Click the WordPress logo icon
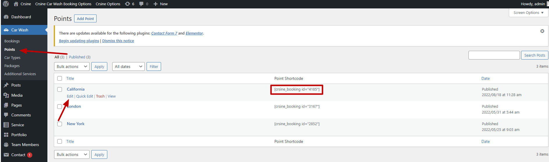This screenshot has width=549, height=162. pyautogui.click(x=6, y=4)
